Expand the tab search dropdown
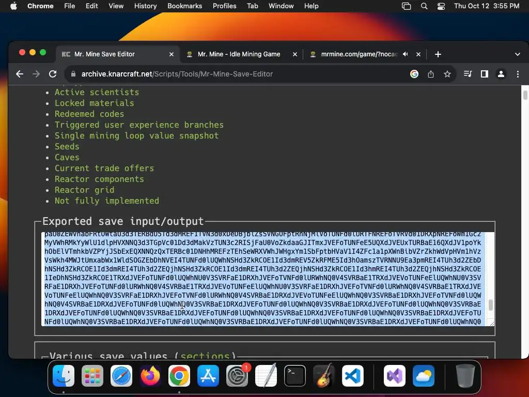 (518, 54)
